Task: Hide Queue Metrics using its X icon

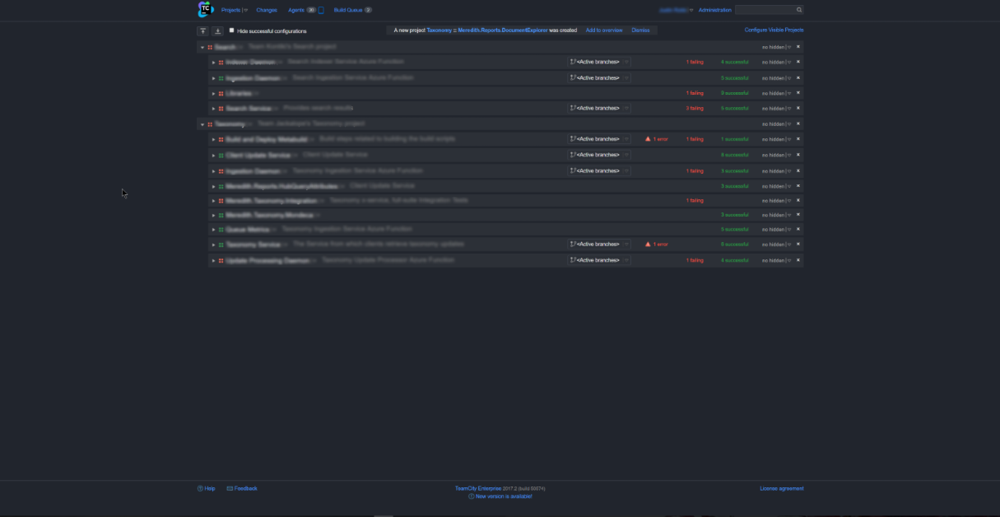Action: click(798, 230)
